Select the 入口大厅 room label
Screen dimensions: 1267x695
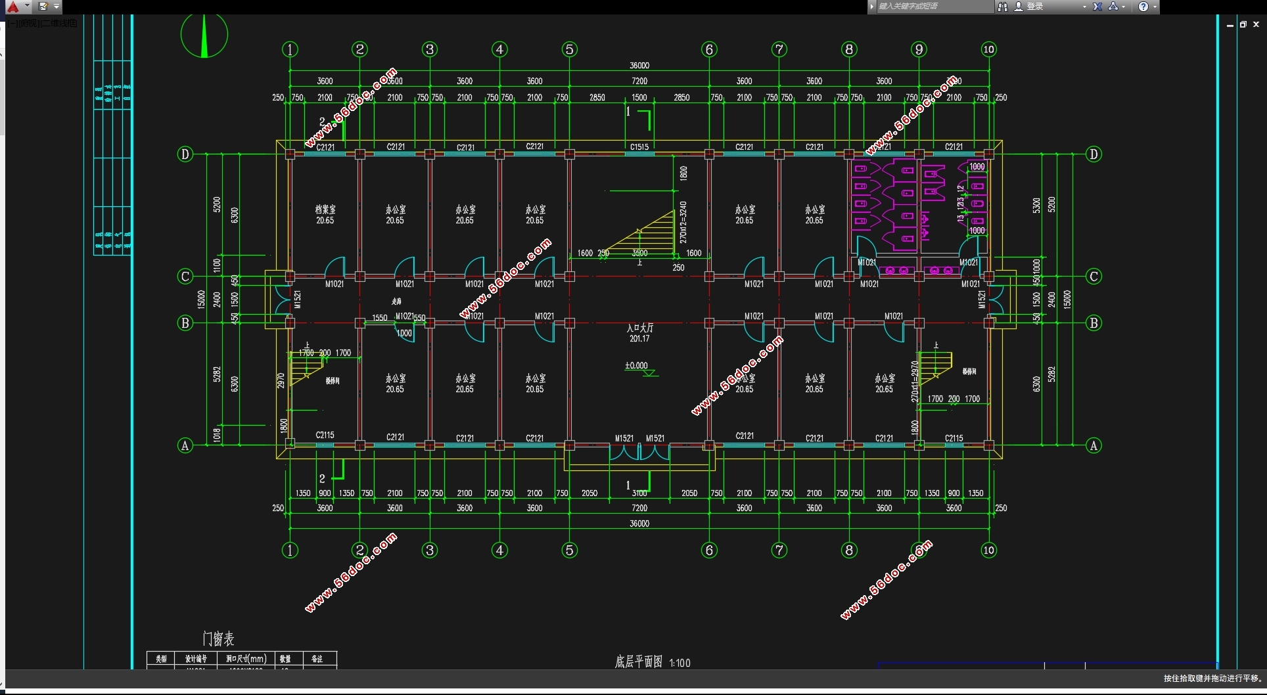coord(639,328)
